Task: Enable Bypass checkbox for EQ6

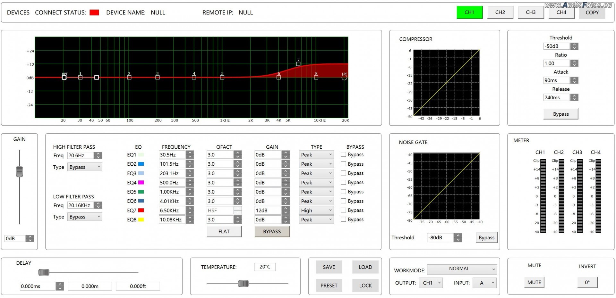Action: [x=343, y=201]
